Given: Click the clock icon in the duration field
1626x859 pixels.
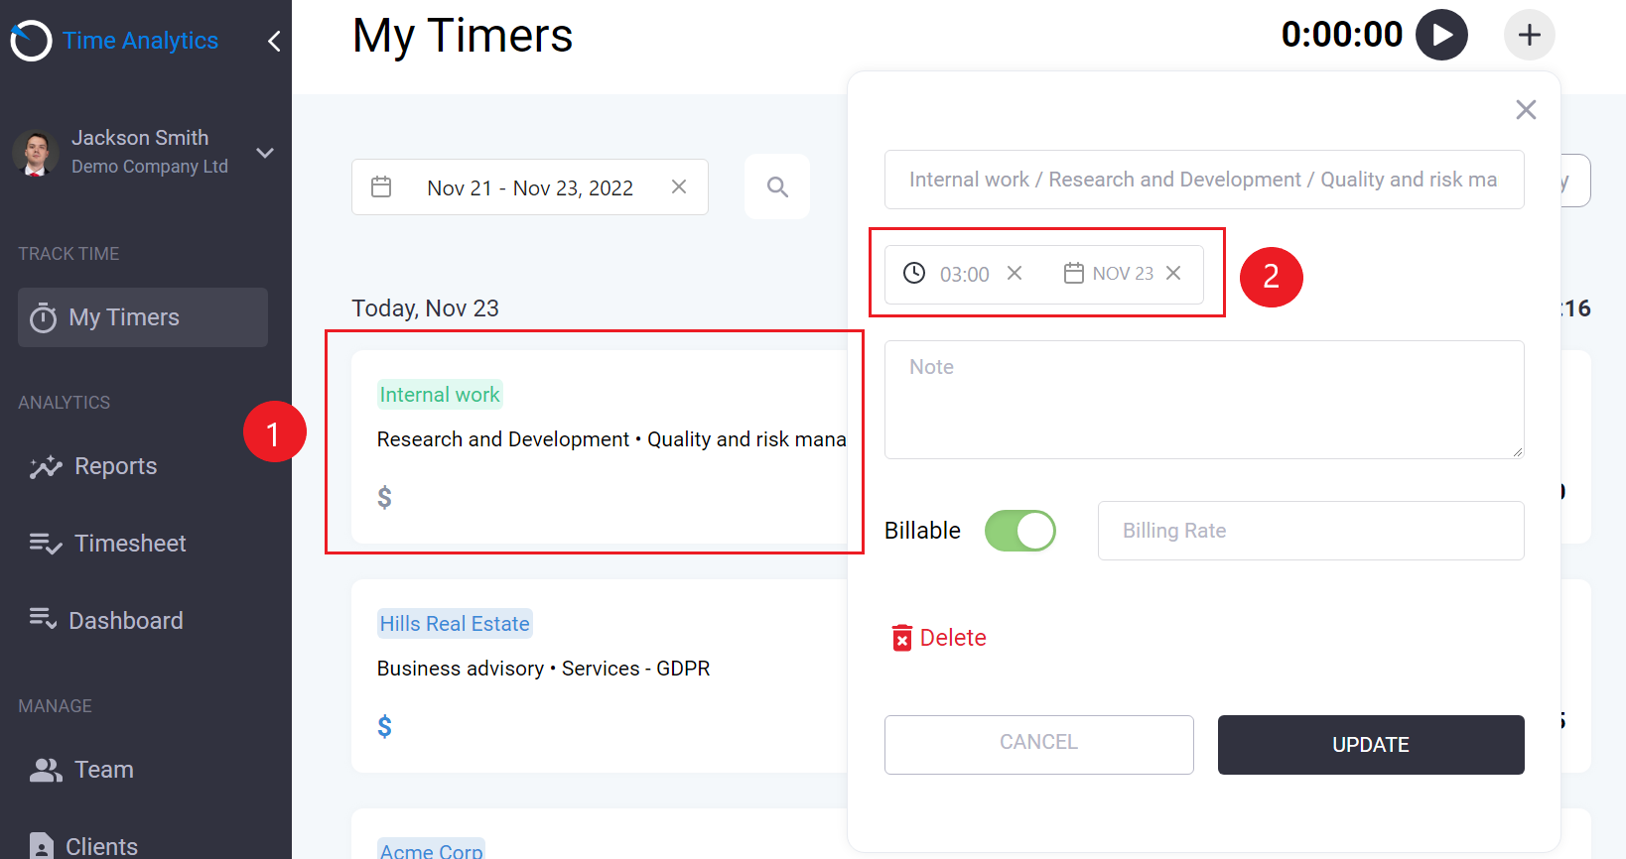Looking at the screenshot, I should [x=914, y=273].
